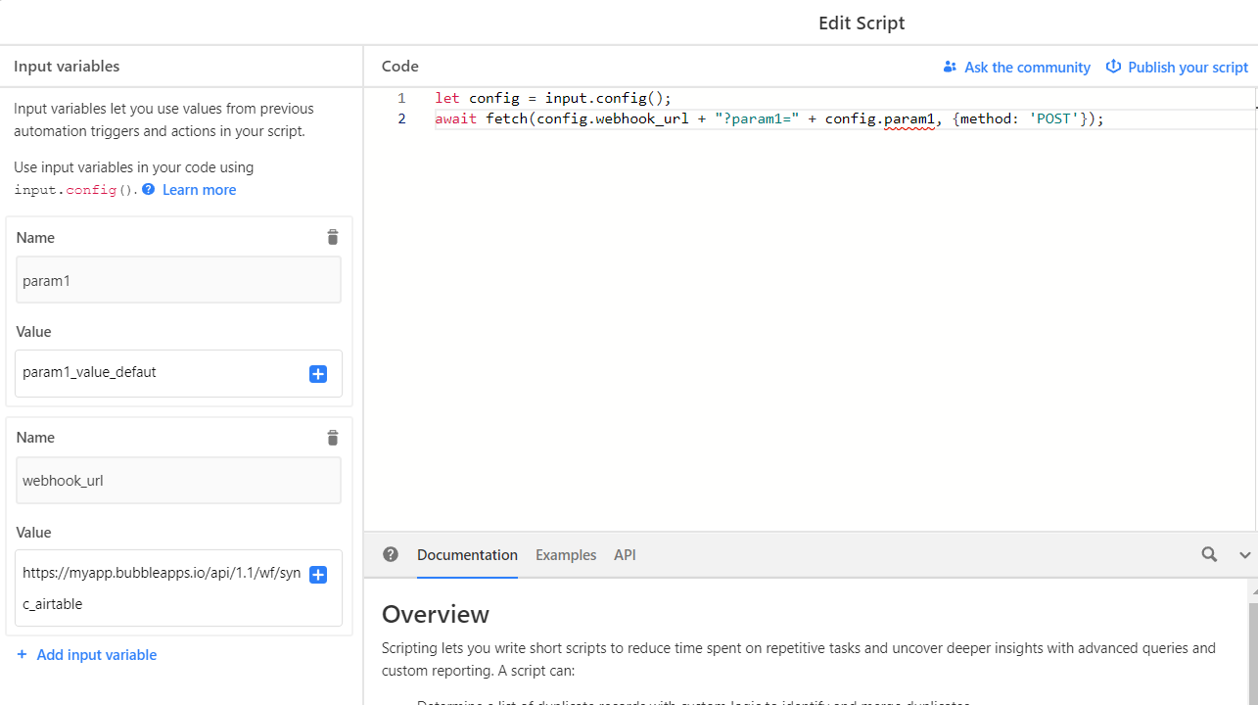
Task: Click the Input variables panel header
Action: (67, 67)
